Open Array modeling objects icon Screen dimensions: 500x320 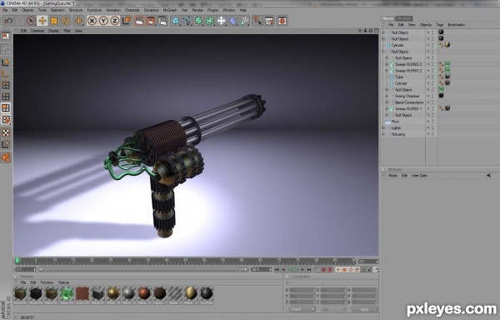click(210, 21)
